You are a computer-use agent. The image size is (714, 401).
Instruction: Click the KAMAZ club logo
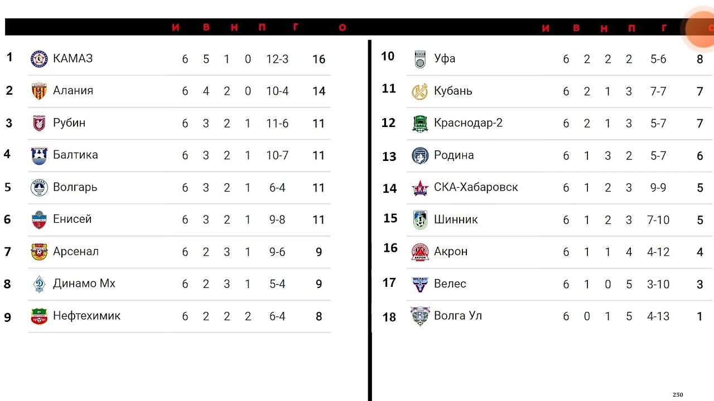click(39, 58)
